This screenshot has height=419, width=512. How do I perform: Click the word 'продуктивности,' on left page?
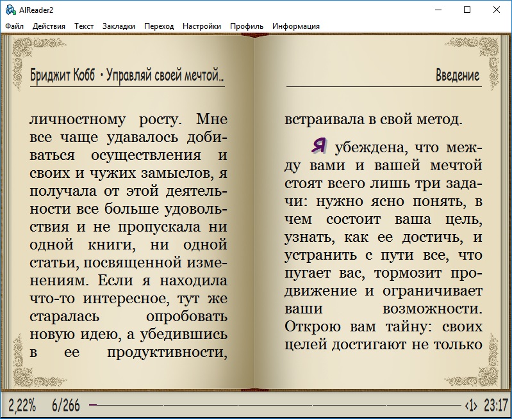(167, 352)
